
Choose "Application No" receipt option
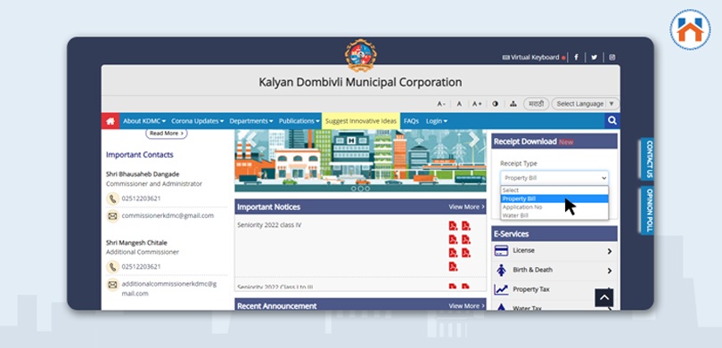coord(554,207)
